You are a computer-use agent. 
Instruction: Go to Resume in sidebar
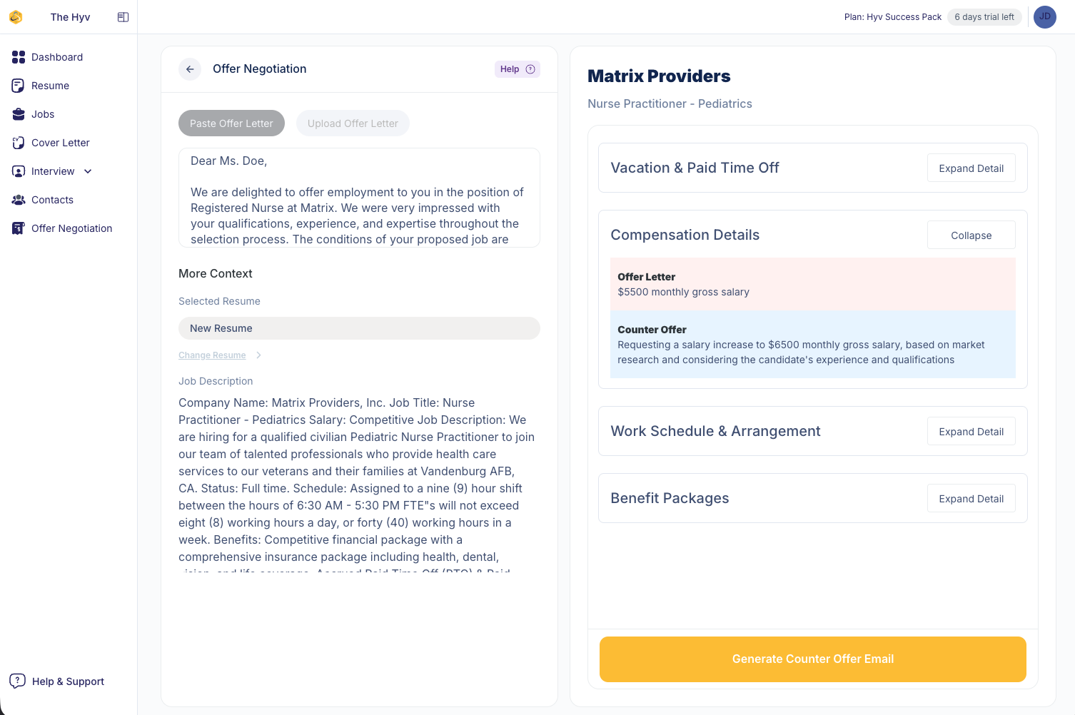pyautogui.click(x=50, y=86)
